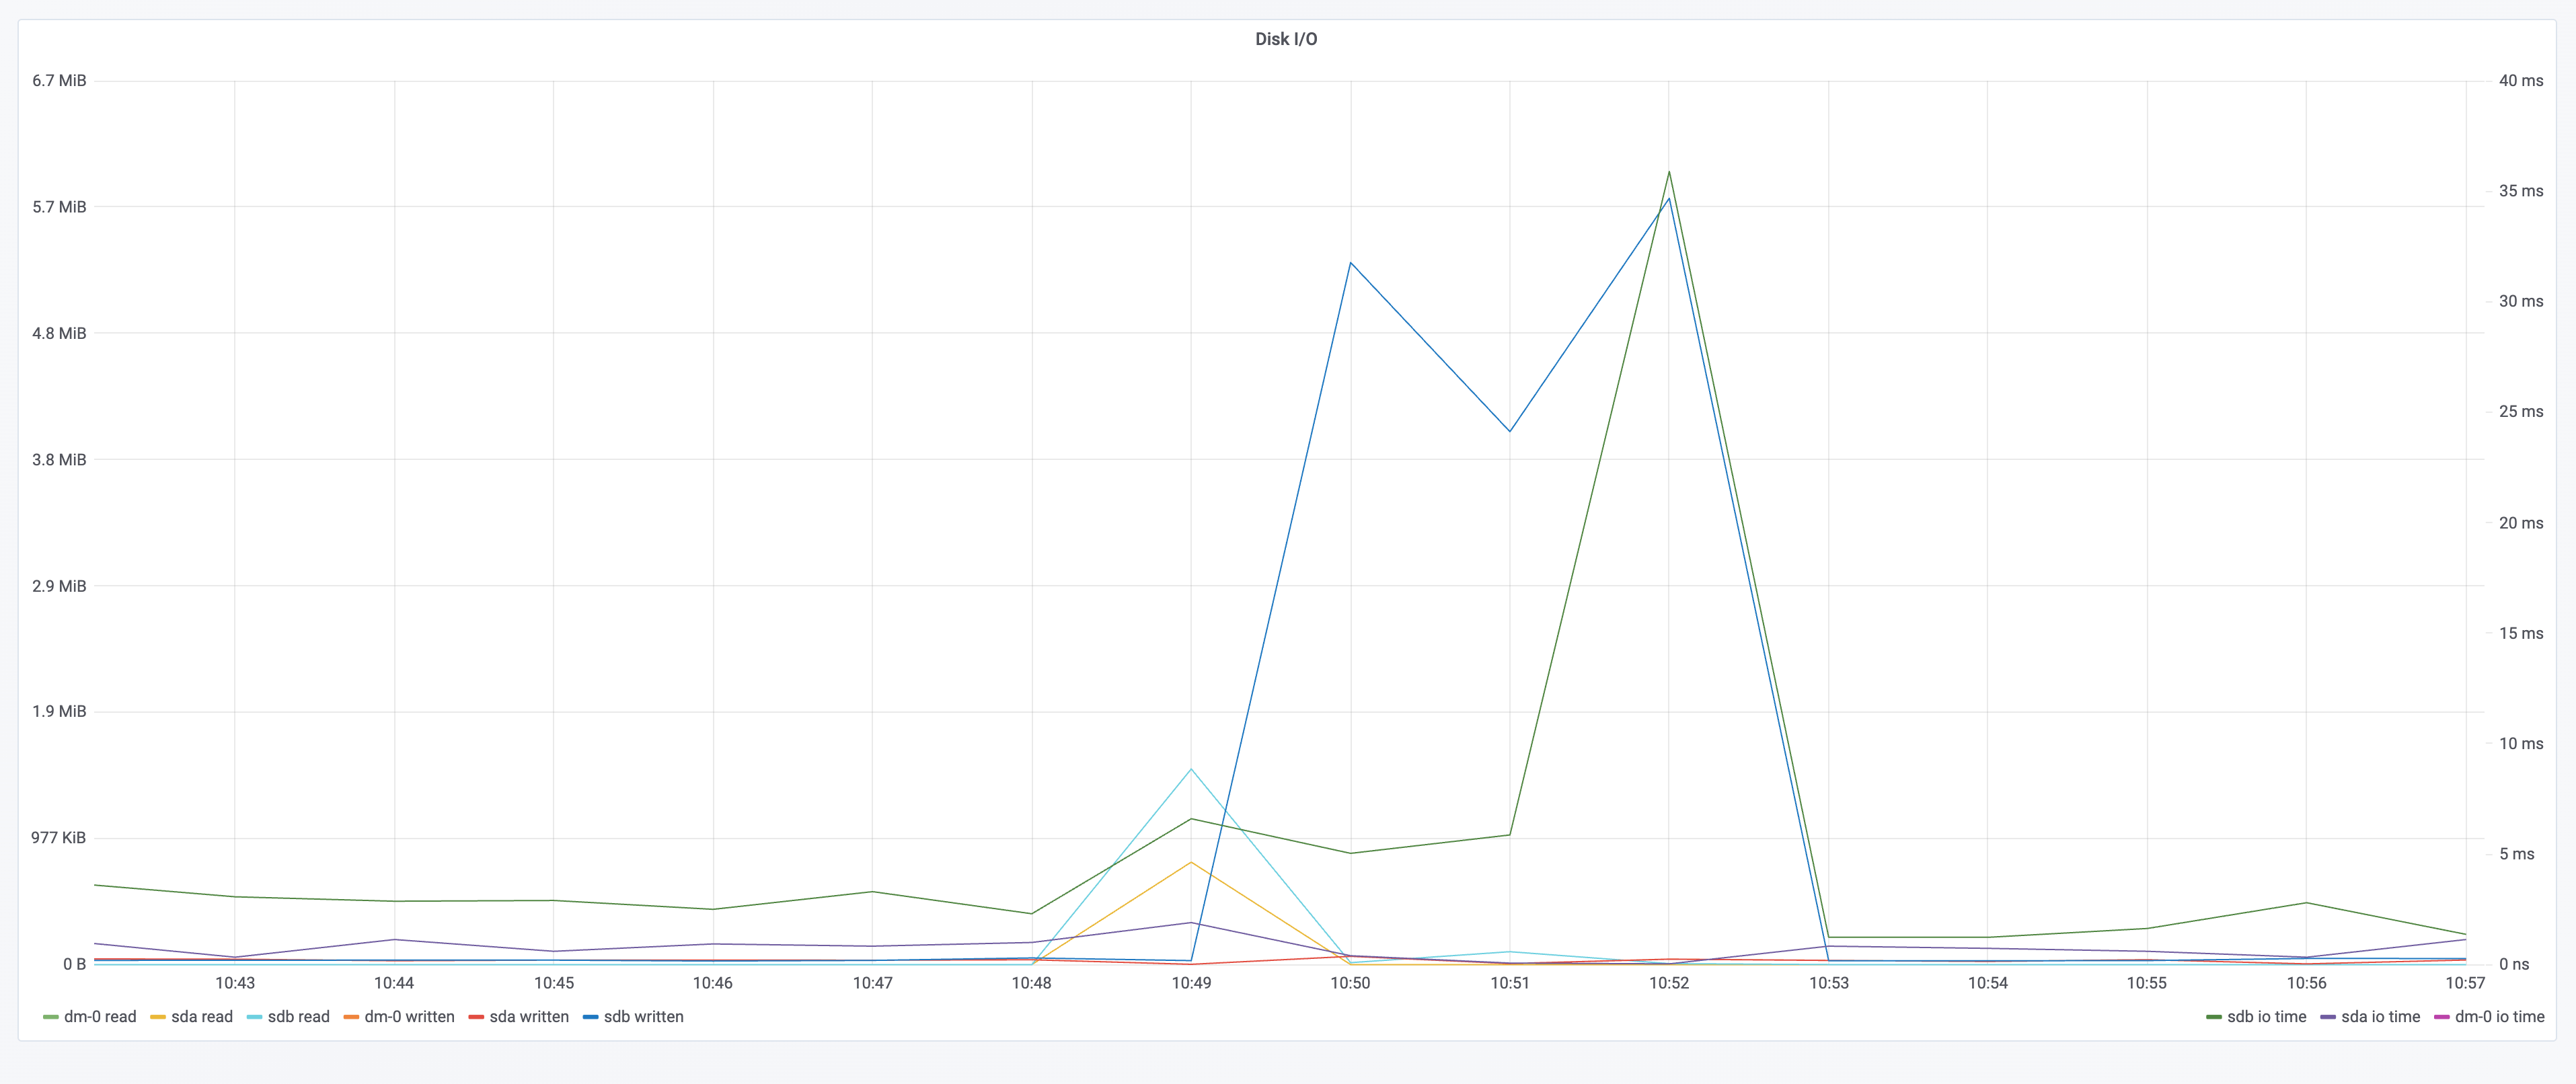Click the blue line dip at 10:51
This screenshot has width=2576, height=1084.
[x=1510, y=431]
